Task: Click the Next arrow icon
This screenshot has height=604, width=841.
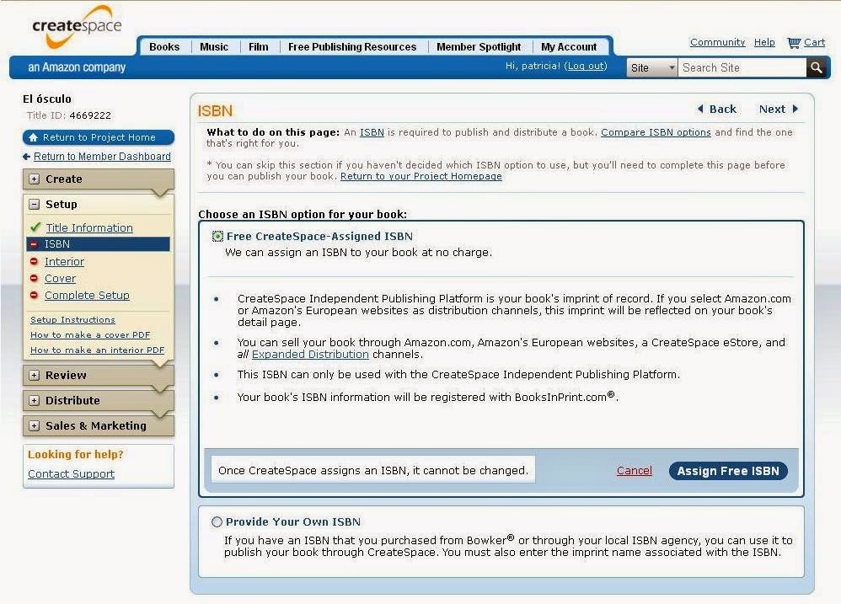Action: [795, 109]
